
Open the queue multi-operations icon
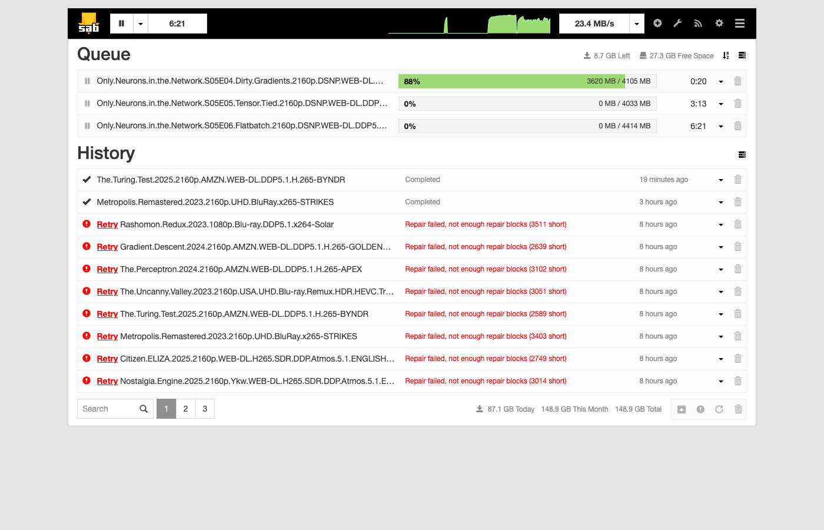point(742,55)
